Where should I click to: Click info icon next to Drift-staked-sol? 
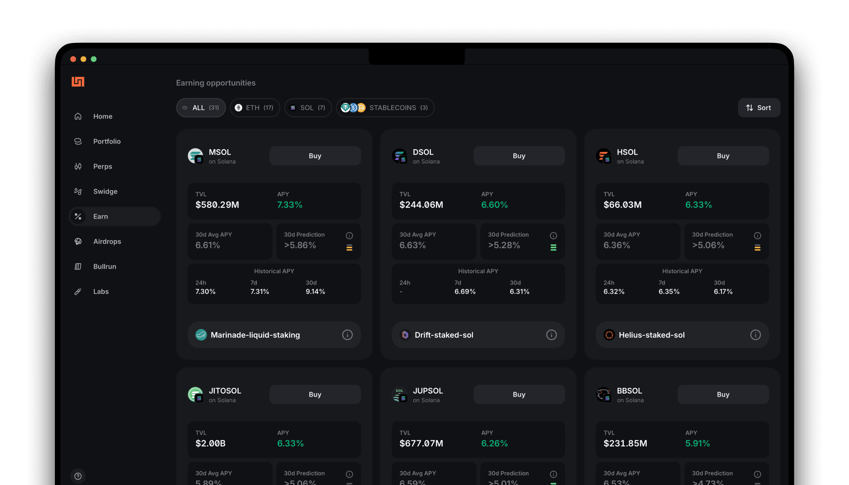pos(551,335)
